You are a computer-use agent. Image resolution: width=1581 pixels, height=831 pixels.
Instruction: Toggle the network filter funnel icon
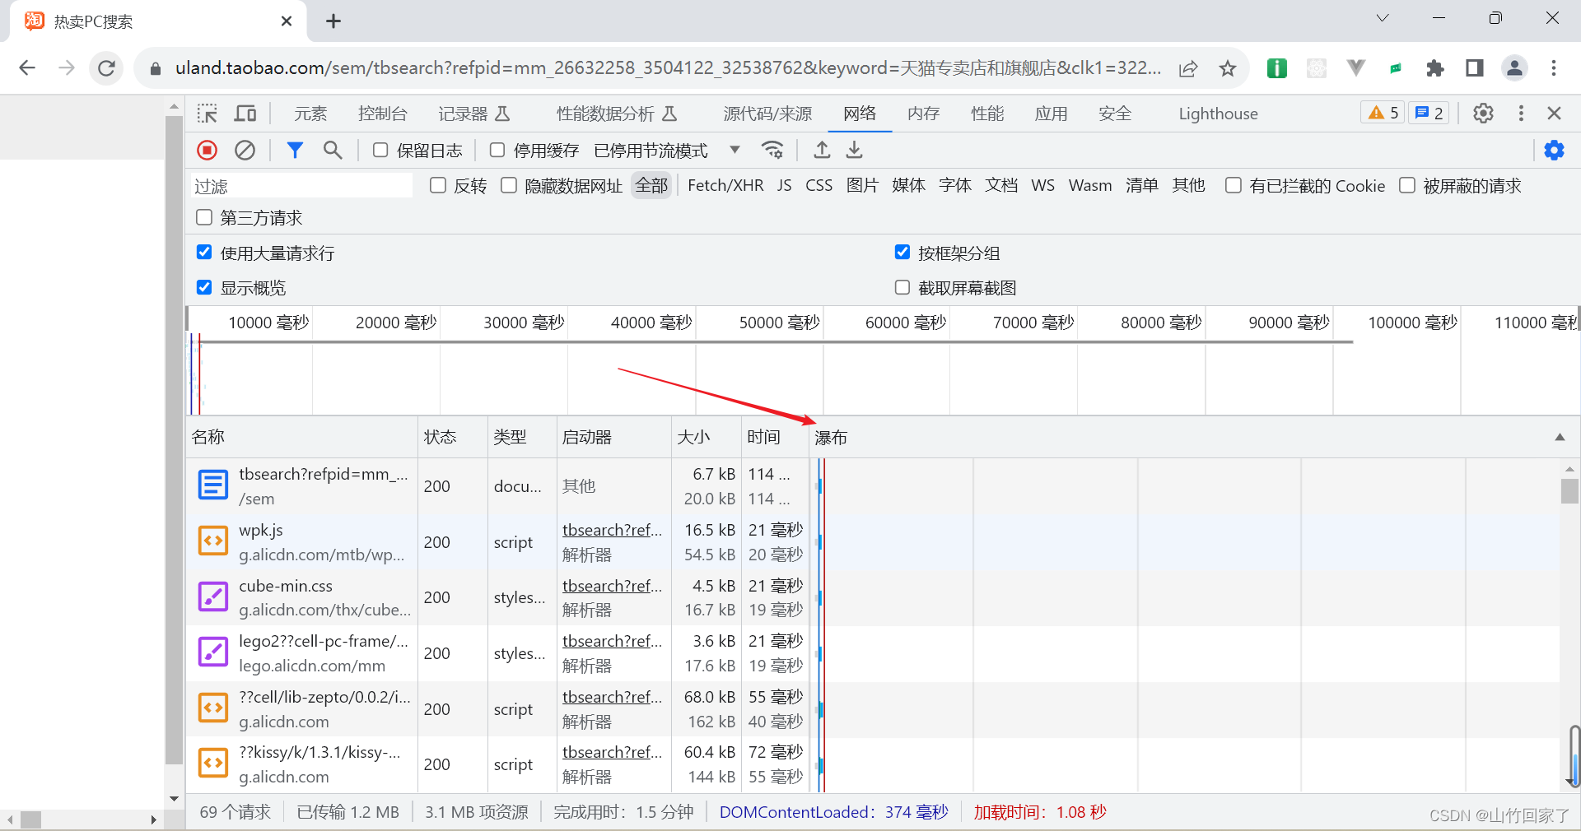point(295,150)
